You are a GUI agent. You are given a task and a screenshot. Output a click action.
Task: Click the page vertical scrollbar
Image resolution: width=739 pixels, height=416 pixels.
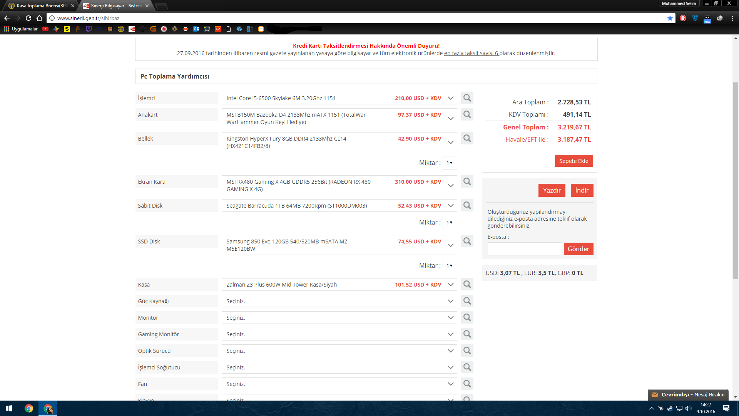click(x=736, y=181)
